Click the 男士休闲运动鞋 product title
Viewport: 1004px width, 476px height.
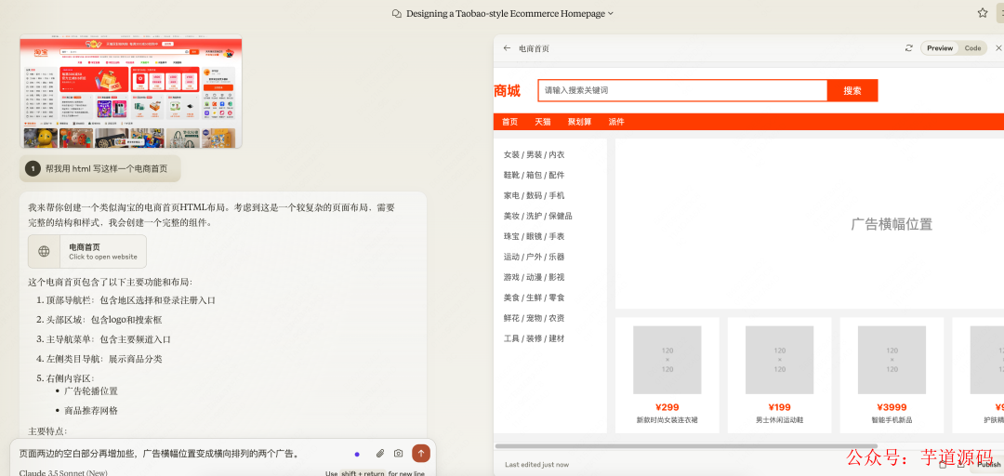click(x=779, y=420)
